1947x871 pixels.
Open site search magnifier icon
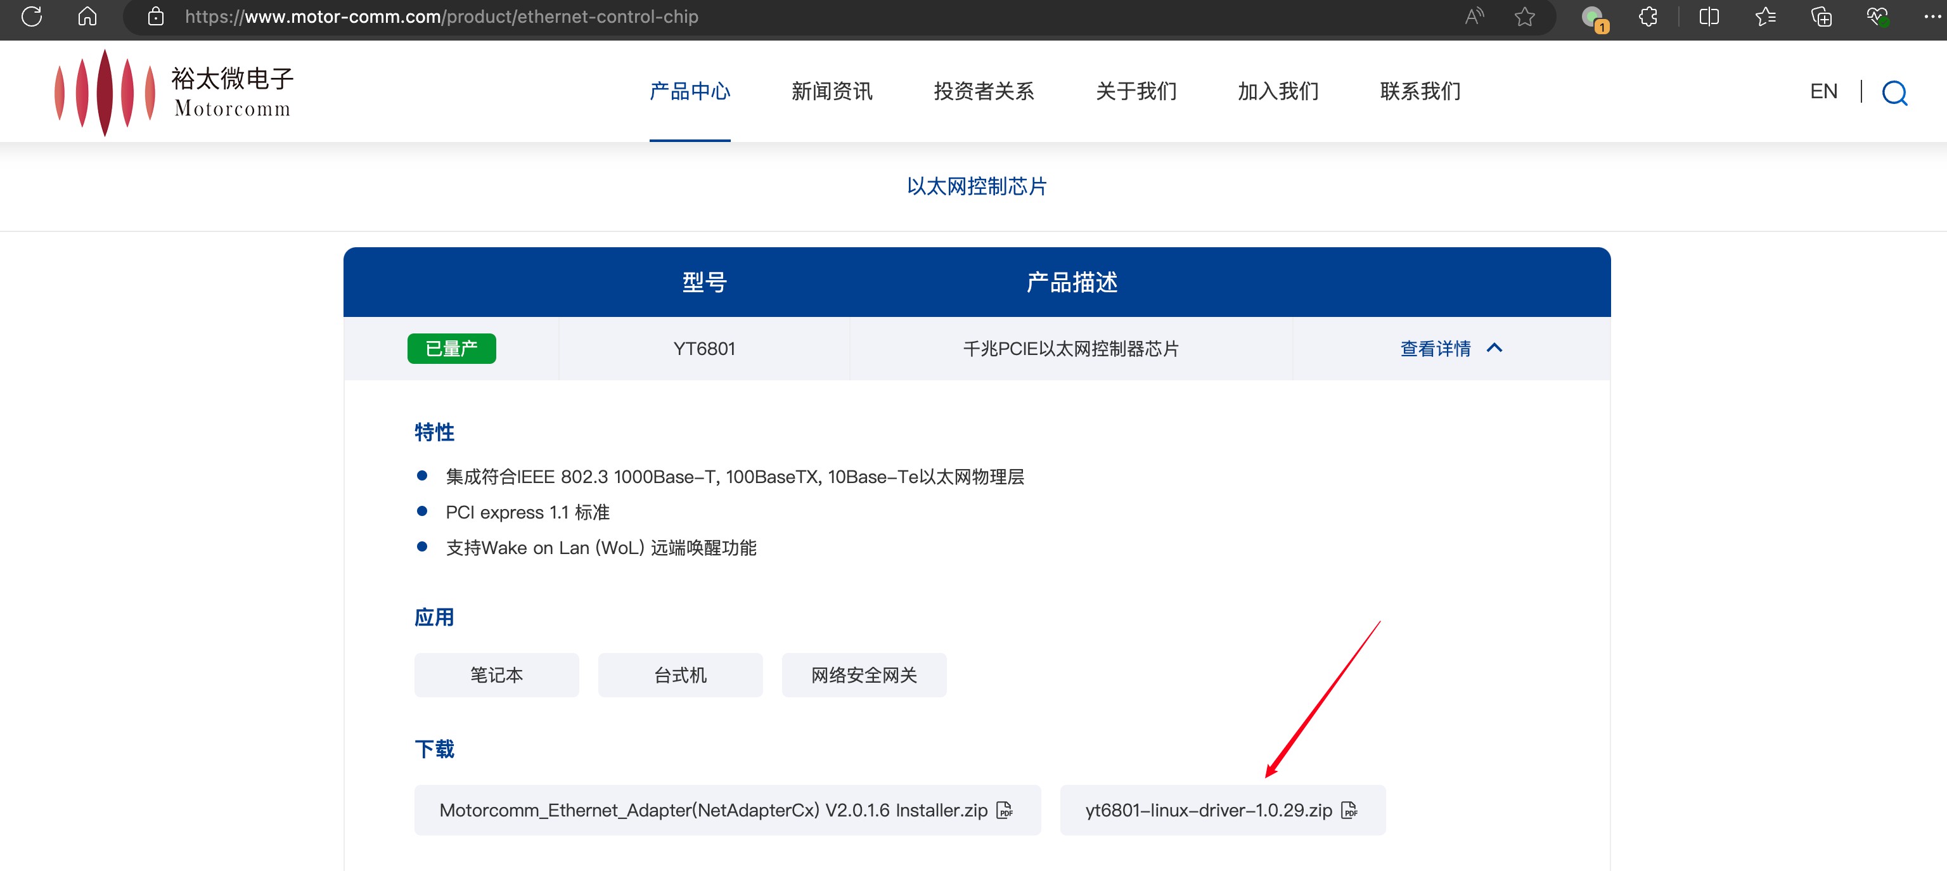coord(1894,93)
